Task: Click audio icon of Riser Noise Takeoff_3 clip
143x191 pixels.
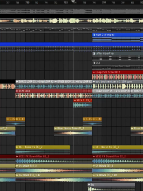Action: coord(56,129)
